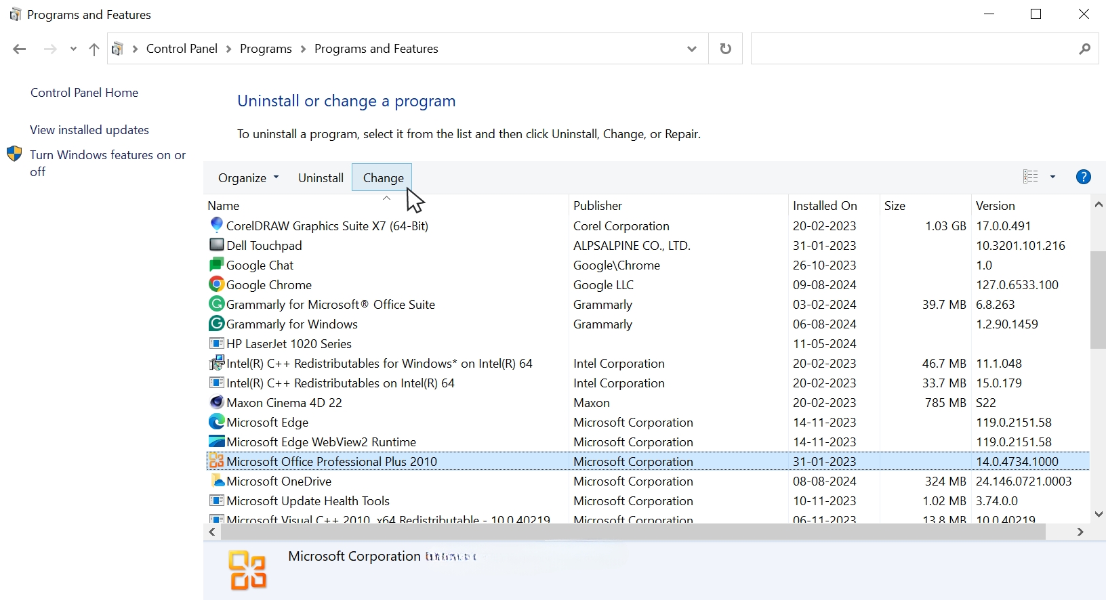Screen dimensions: 1106x600
Task: Click the Microsoft Edge WebView2 Runtime icon
Action: [216, 441]
